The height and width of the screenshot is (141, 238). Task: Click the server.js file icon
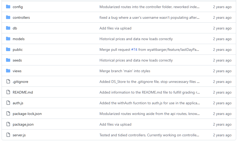tap(8, 135)
